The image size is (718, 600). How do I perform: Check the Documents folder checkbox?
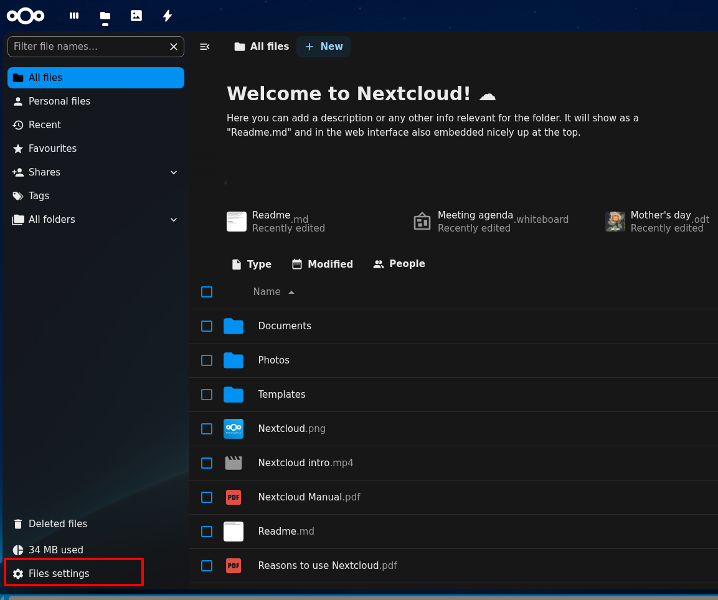[x=207, y=326]
